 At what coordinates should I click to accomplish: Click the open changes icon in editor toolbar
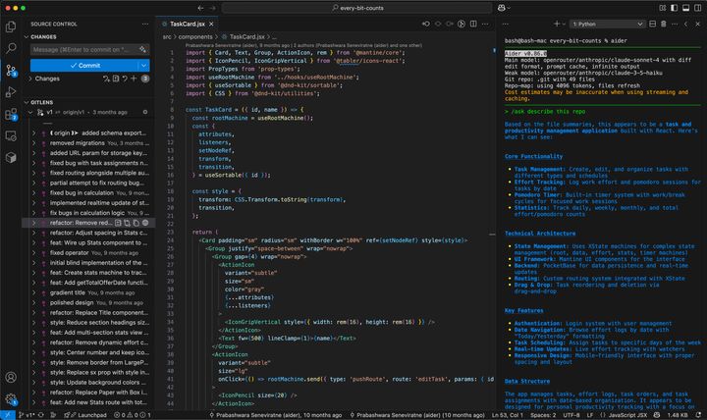426,24
